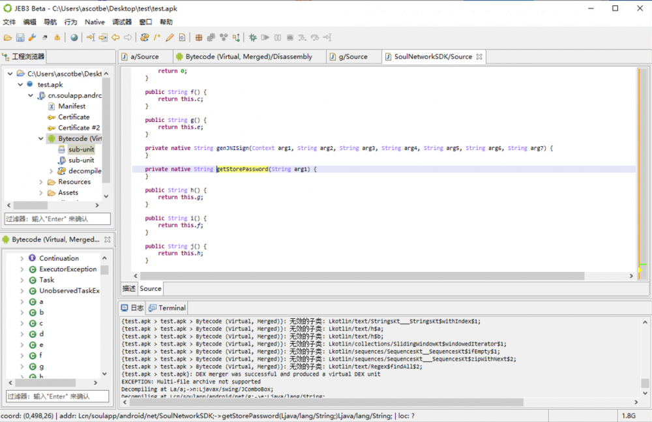Screen dimensions: 652x422
Task: Click the green bug debugger icon
Action: [x=252, y=38]
